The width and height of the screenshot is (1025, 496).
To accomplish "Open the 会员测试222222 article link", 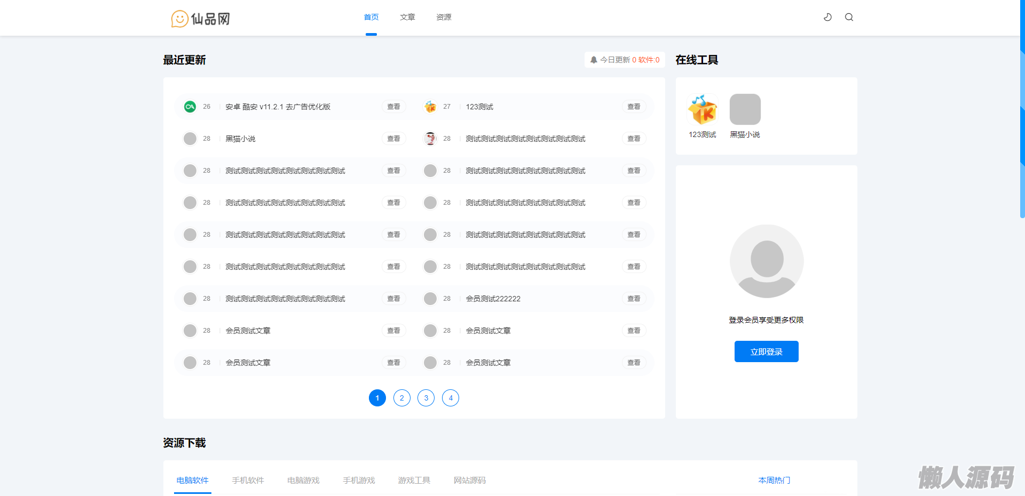I will (493, 299).
